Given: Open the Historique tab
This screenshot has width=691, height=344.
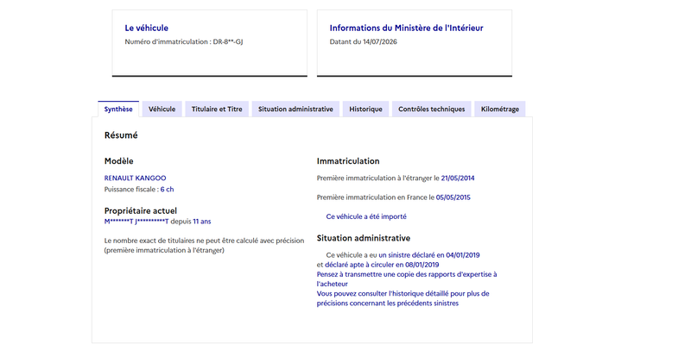Looking at the screenshot, I should pos(365,109).
